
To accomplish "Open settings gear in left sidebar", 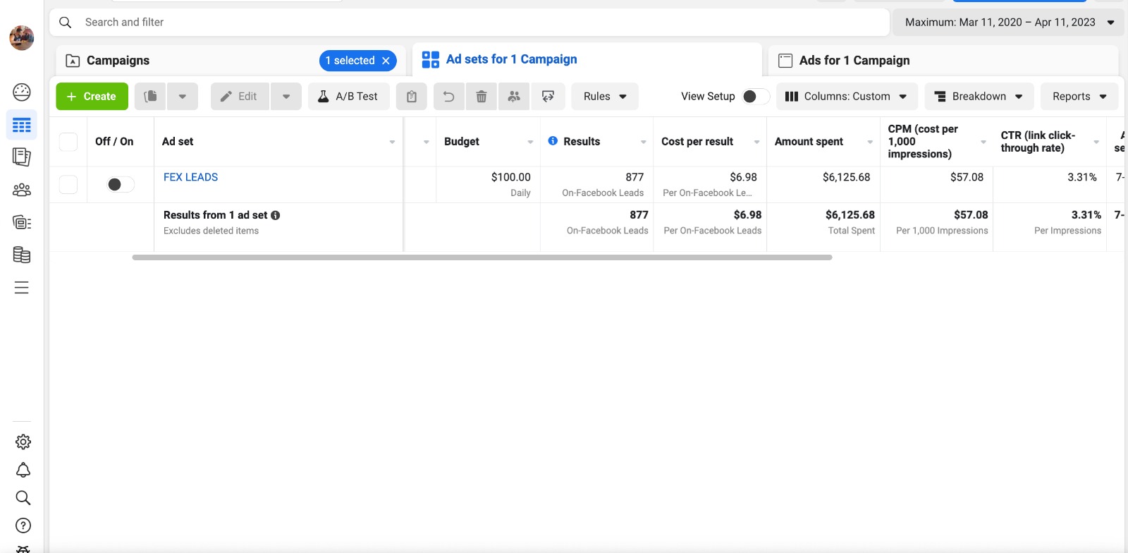I will [23, 442].
